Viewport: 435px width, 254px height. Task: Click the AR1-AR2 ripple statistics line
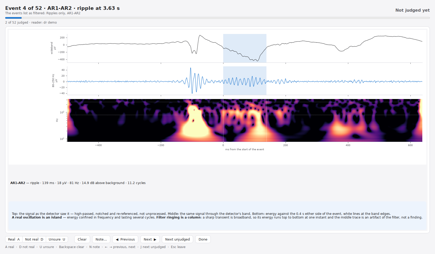coord(78,183)
